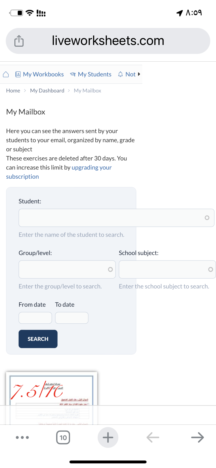Navigate to My Dashboard breadcrumb
The width and height of the screenshot is (216, 468).
[x=47, y=90]
